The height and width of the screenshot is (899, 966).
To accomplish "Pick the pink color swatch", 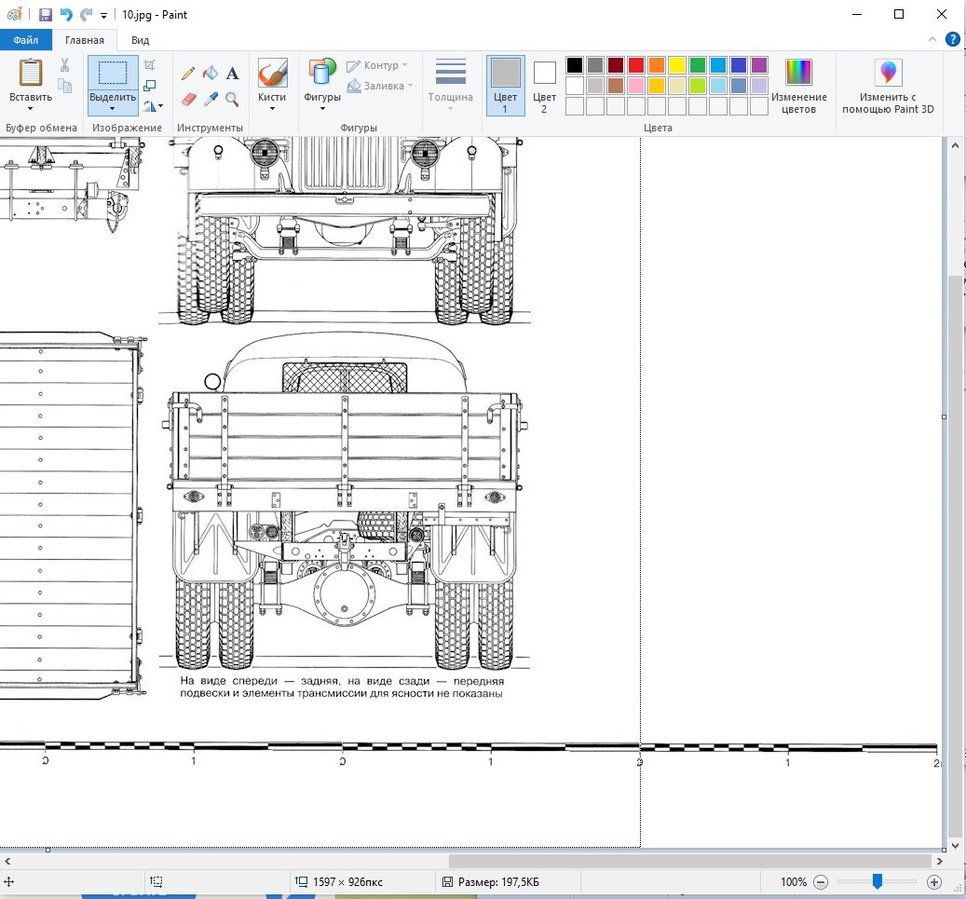I will click(636, 85).
